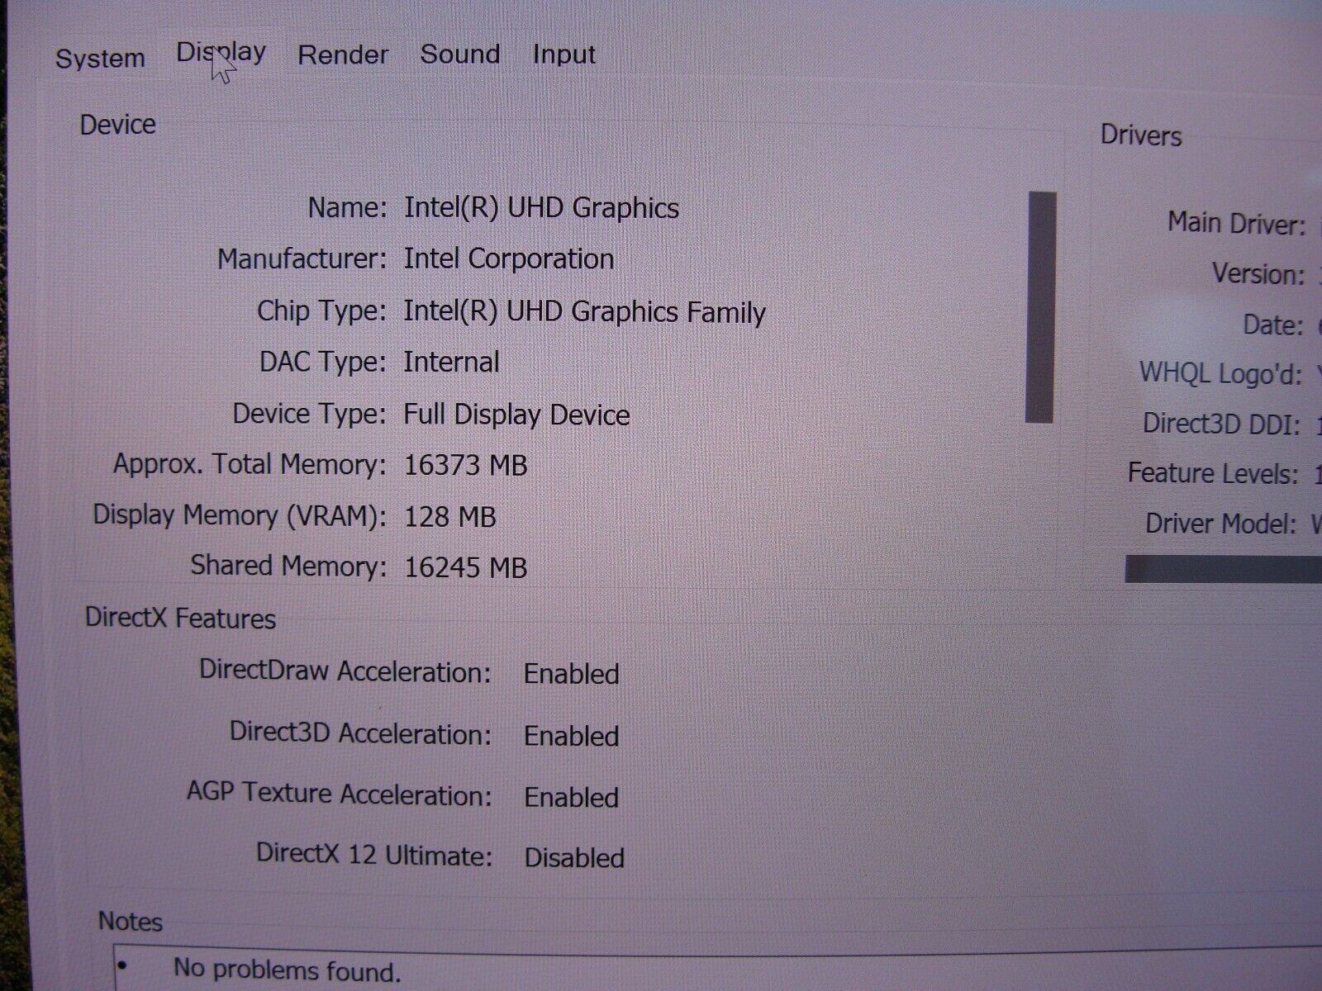Image resolution: width=1322 pixels, height=991 pixels.
Task: Click the Display Memory (VRAM) value 128 MB
Action: click(449, 517)
